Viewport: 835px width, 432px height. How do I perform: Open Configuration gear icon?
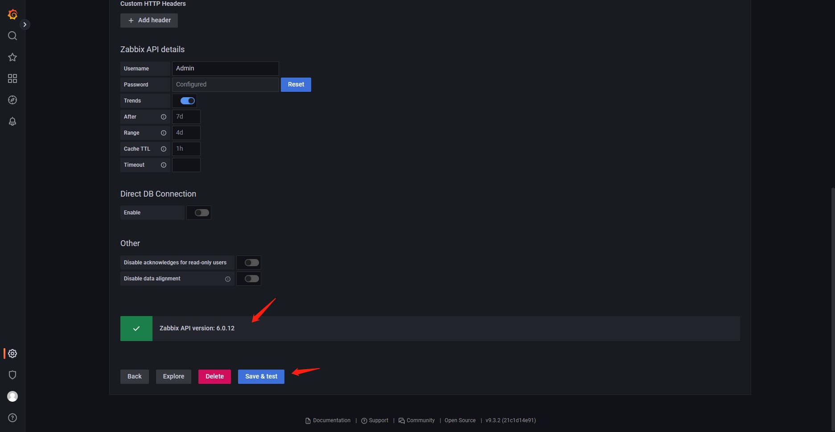click(x=12, y=354)
